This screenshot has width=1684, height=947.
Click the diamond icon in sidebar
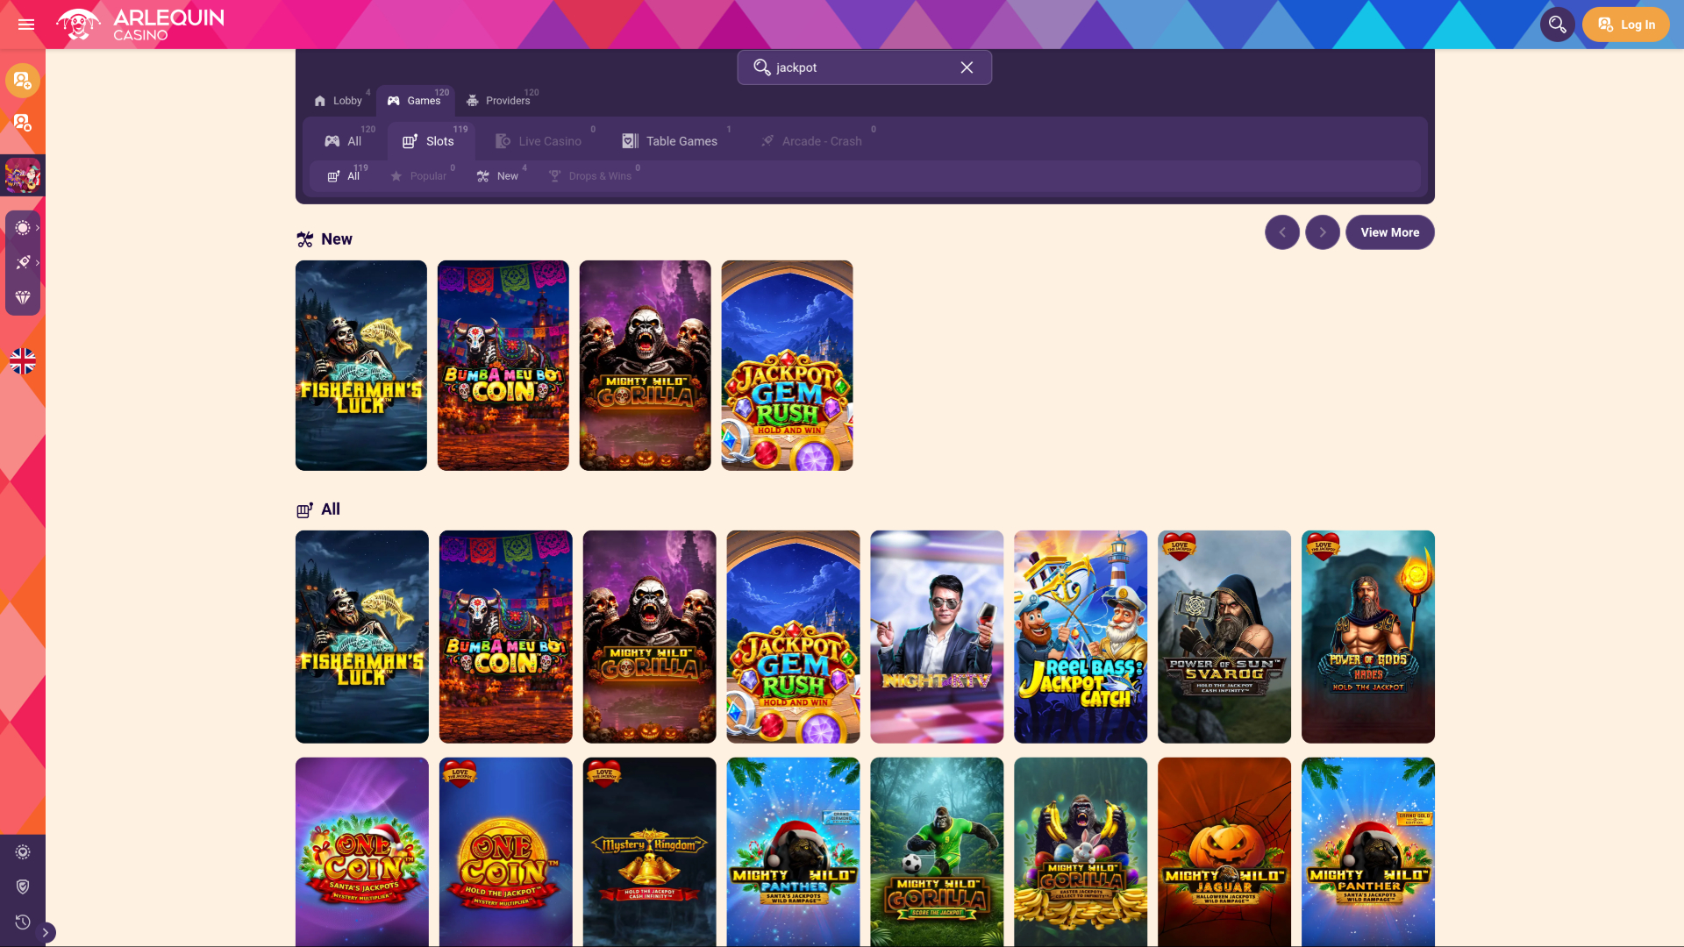pyautogui.click(x=23, y=297)
